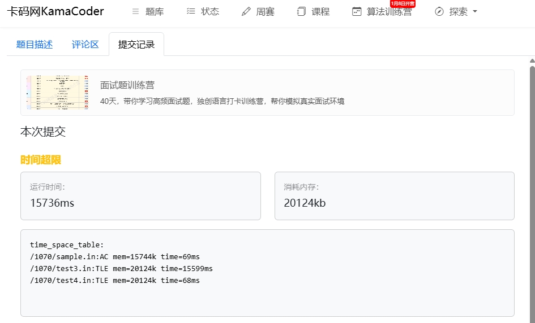Screen dimensions: 535x323
Task: Click the sample.in AC result line
Action: (115, 256)
